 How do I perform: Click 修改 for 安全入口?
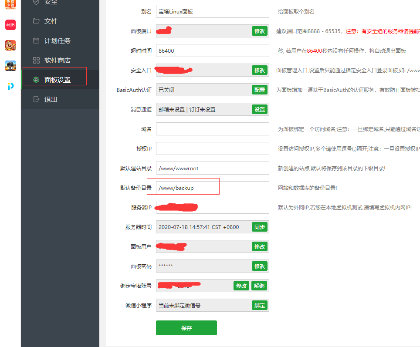click(x=260, y=70)
